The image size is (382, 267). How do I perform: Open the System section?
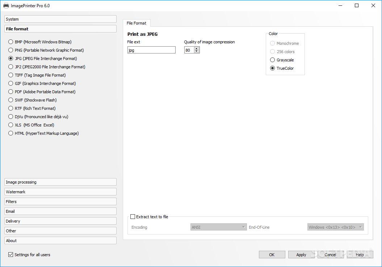point(60,19)
